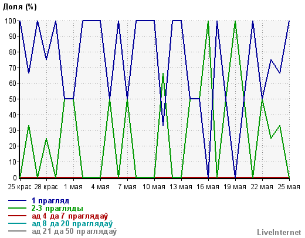Screen dimensions: 305x238
Task: Select ад 21 да 50 праглядаў label
Action: click(74, 231)
